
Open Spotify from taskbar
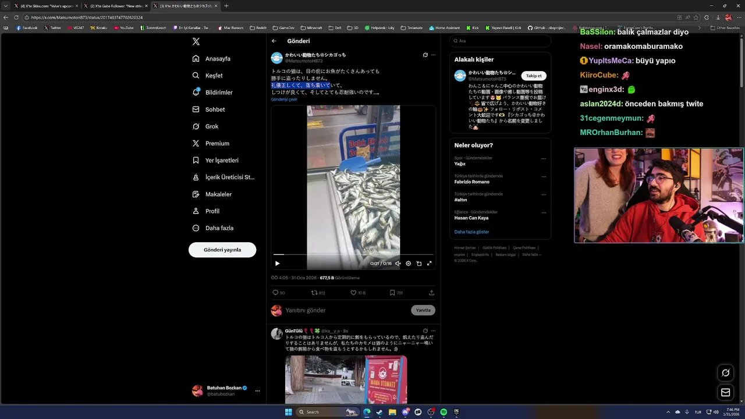(x=444, y=412)
